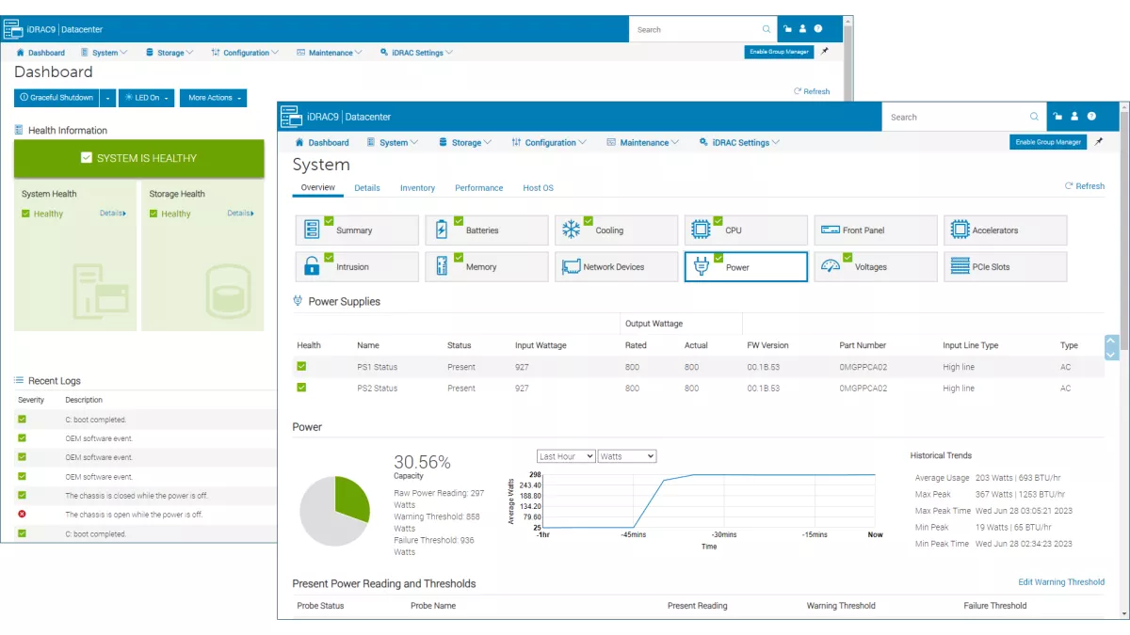Viewport: 1130px width, 635px height.
Task: Click the user icon in Dashboard window header
Action: [x=802, y=29]
